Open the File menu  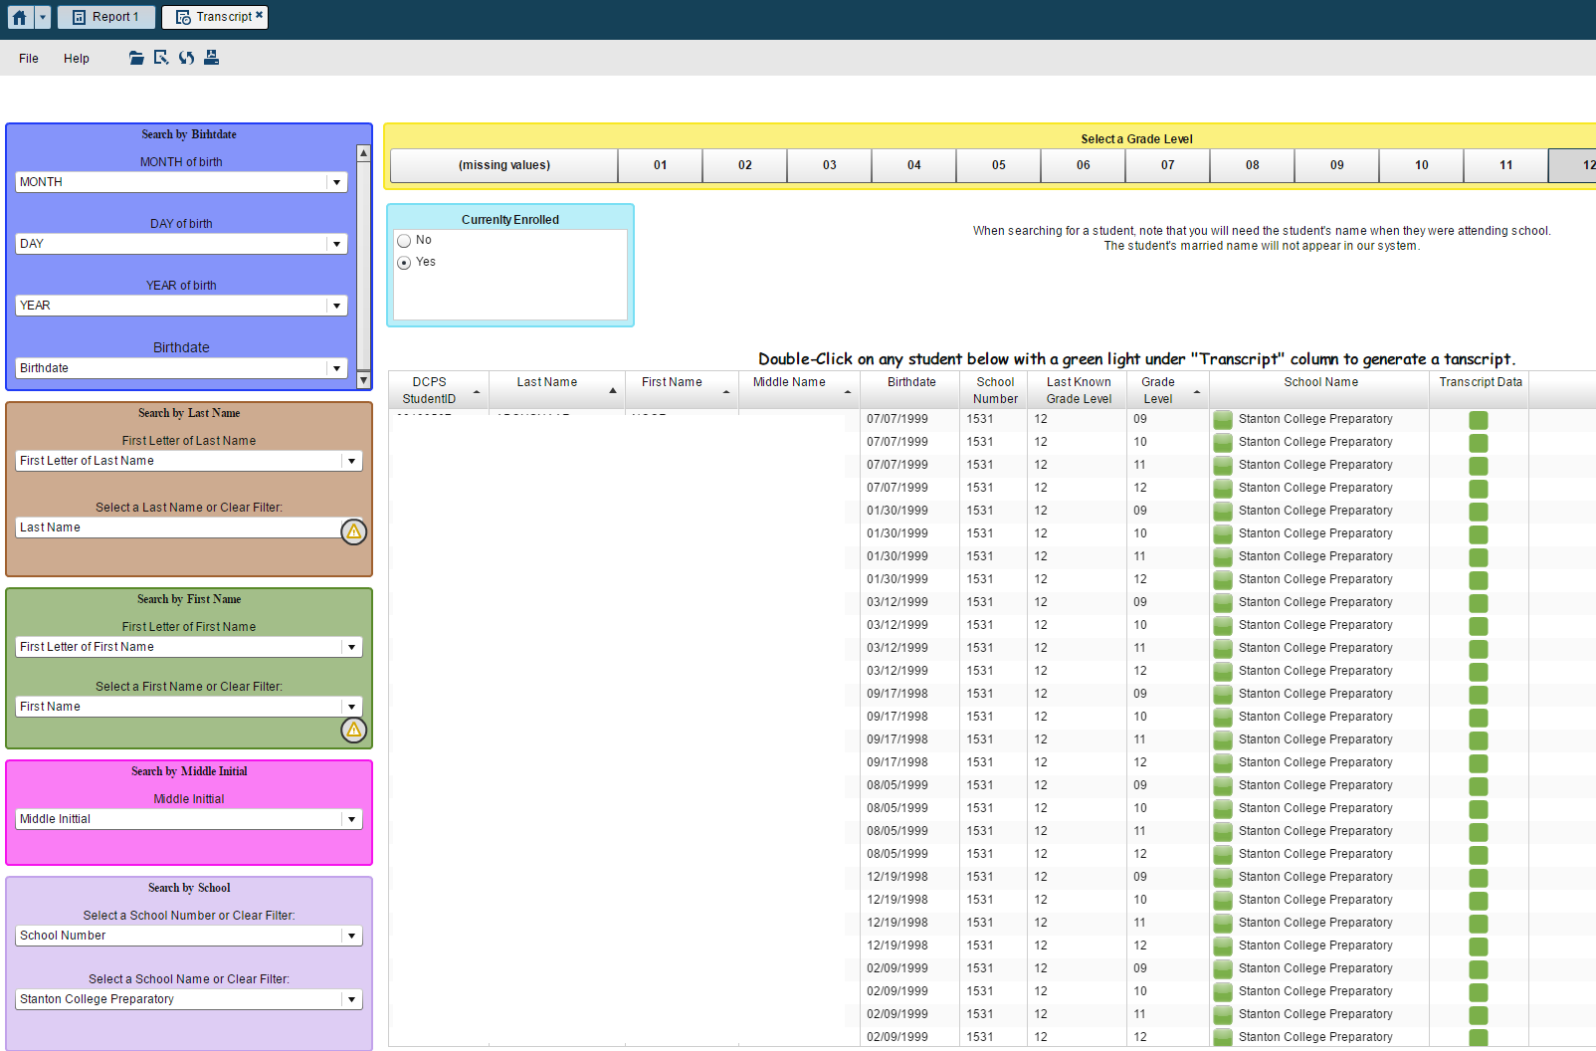pos(28,58)
